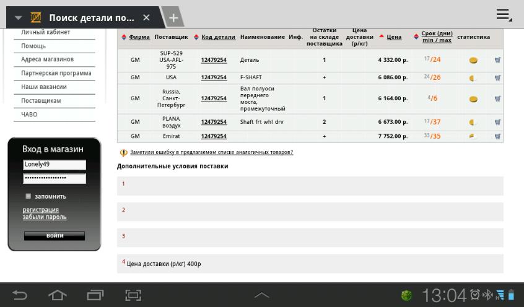524x307 pixels.
Task: Expand the bottom bar up chevron
Action: pyautogui.click(x=261, y=295)
